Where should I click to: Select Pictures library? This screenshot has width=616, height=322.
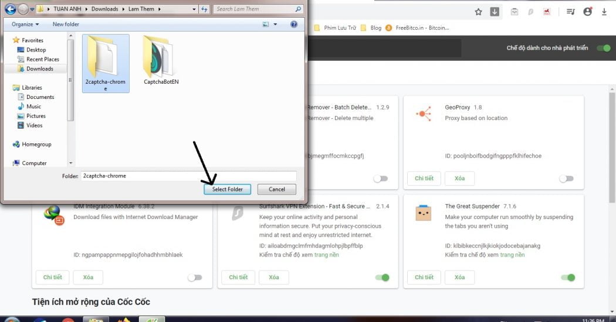click(x=32, y=116)
